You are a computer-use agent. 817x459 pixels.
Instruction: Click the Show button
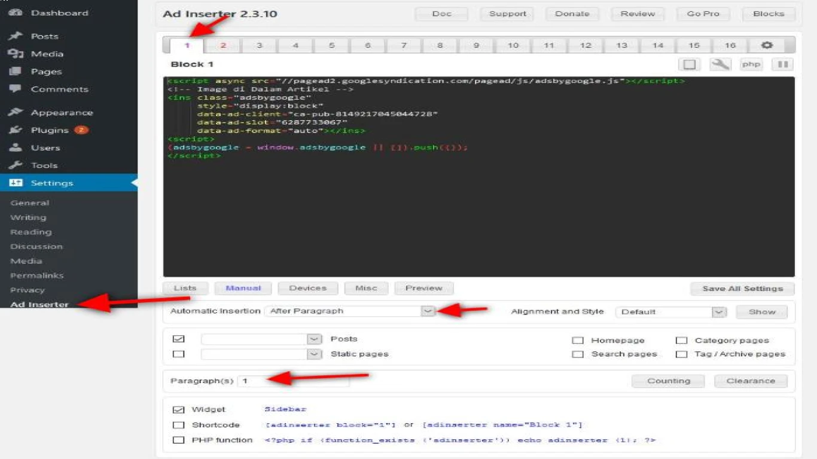[x=761, y=312]
